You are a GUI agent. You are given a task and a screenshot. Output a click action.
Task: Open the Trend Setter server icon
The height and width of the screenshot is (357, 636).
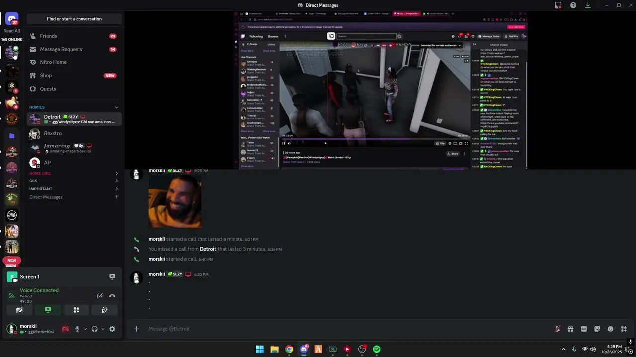(x=12, y=215)
